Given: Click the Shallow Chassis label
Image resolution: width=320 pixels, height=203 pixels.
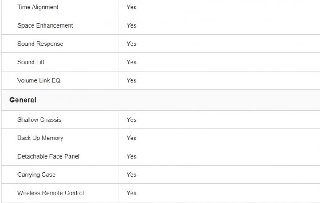Looking at the screenshot, I should 39,119.
